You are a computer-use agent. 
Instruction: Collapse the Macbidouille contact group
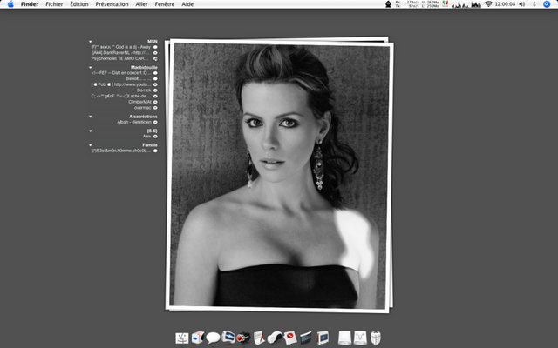[90, 65]
